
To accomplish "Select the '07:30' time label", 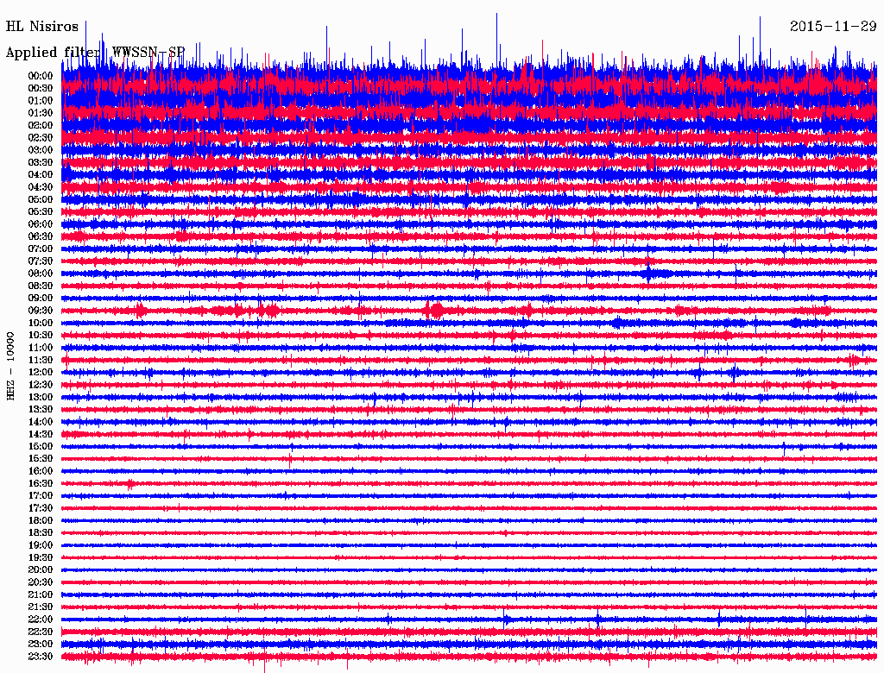I will (41, 261).
